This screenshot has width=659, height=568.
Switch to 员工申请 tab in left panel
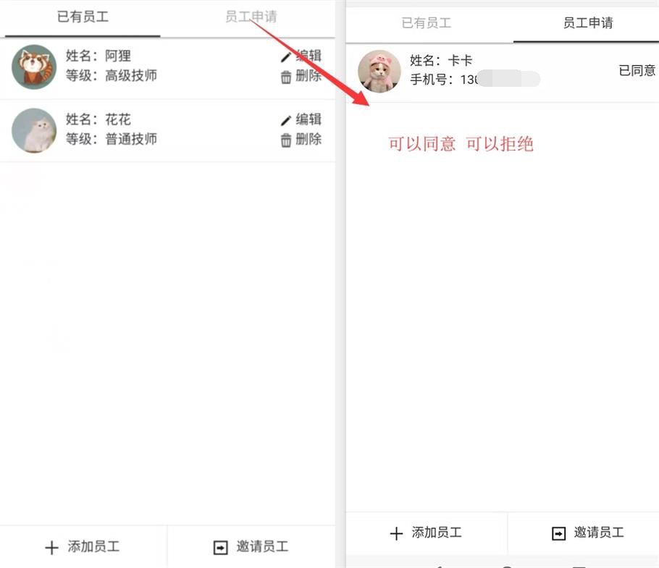[x=251, y=17]
